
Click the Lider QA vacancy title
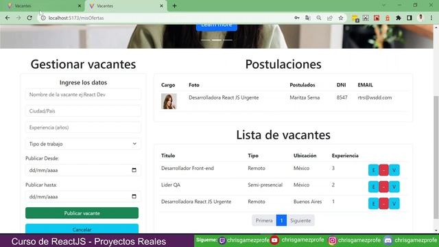171,185
